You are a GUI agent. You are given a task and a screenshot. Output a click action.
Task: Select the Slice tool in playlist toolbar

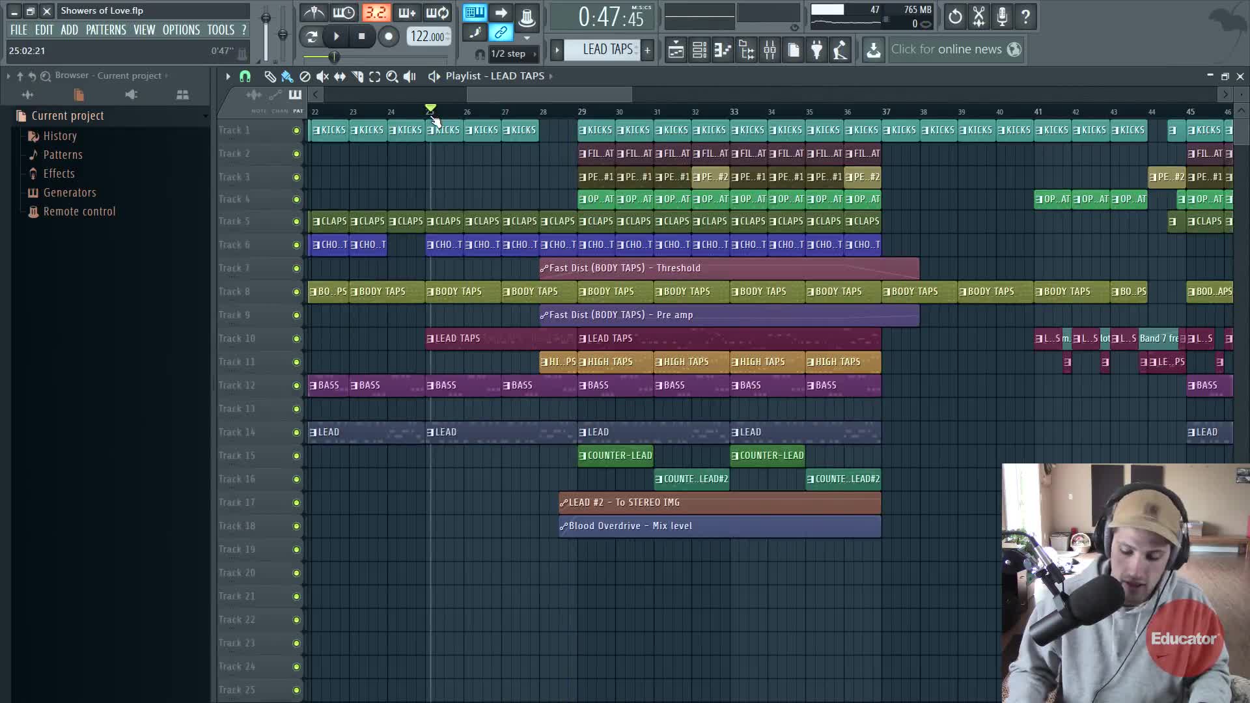tap(357, 77)
